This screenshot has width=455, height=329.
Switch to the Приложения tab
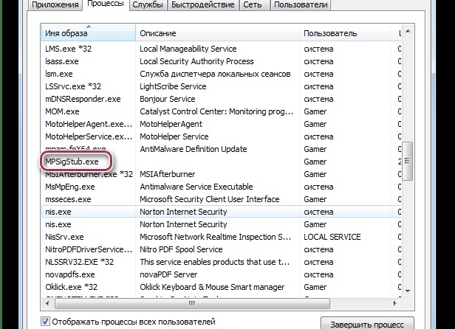tap(55, 5)
